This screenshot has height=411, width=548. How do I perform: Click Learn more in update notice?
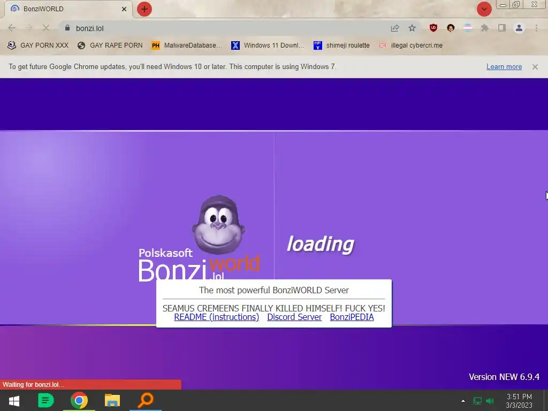[504, 67]
